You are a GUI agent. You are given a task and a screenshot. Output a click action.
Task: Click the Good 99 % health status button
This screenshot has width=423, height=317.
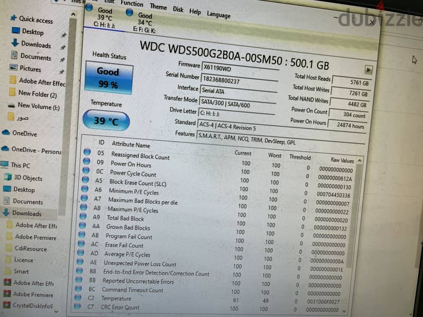point(109,78)
